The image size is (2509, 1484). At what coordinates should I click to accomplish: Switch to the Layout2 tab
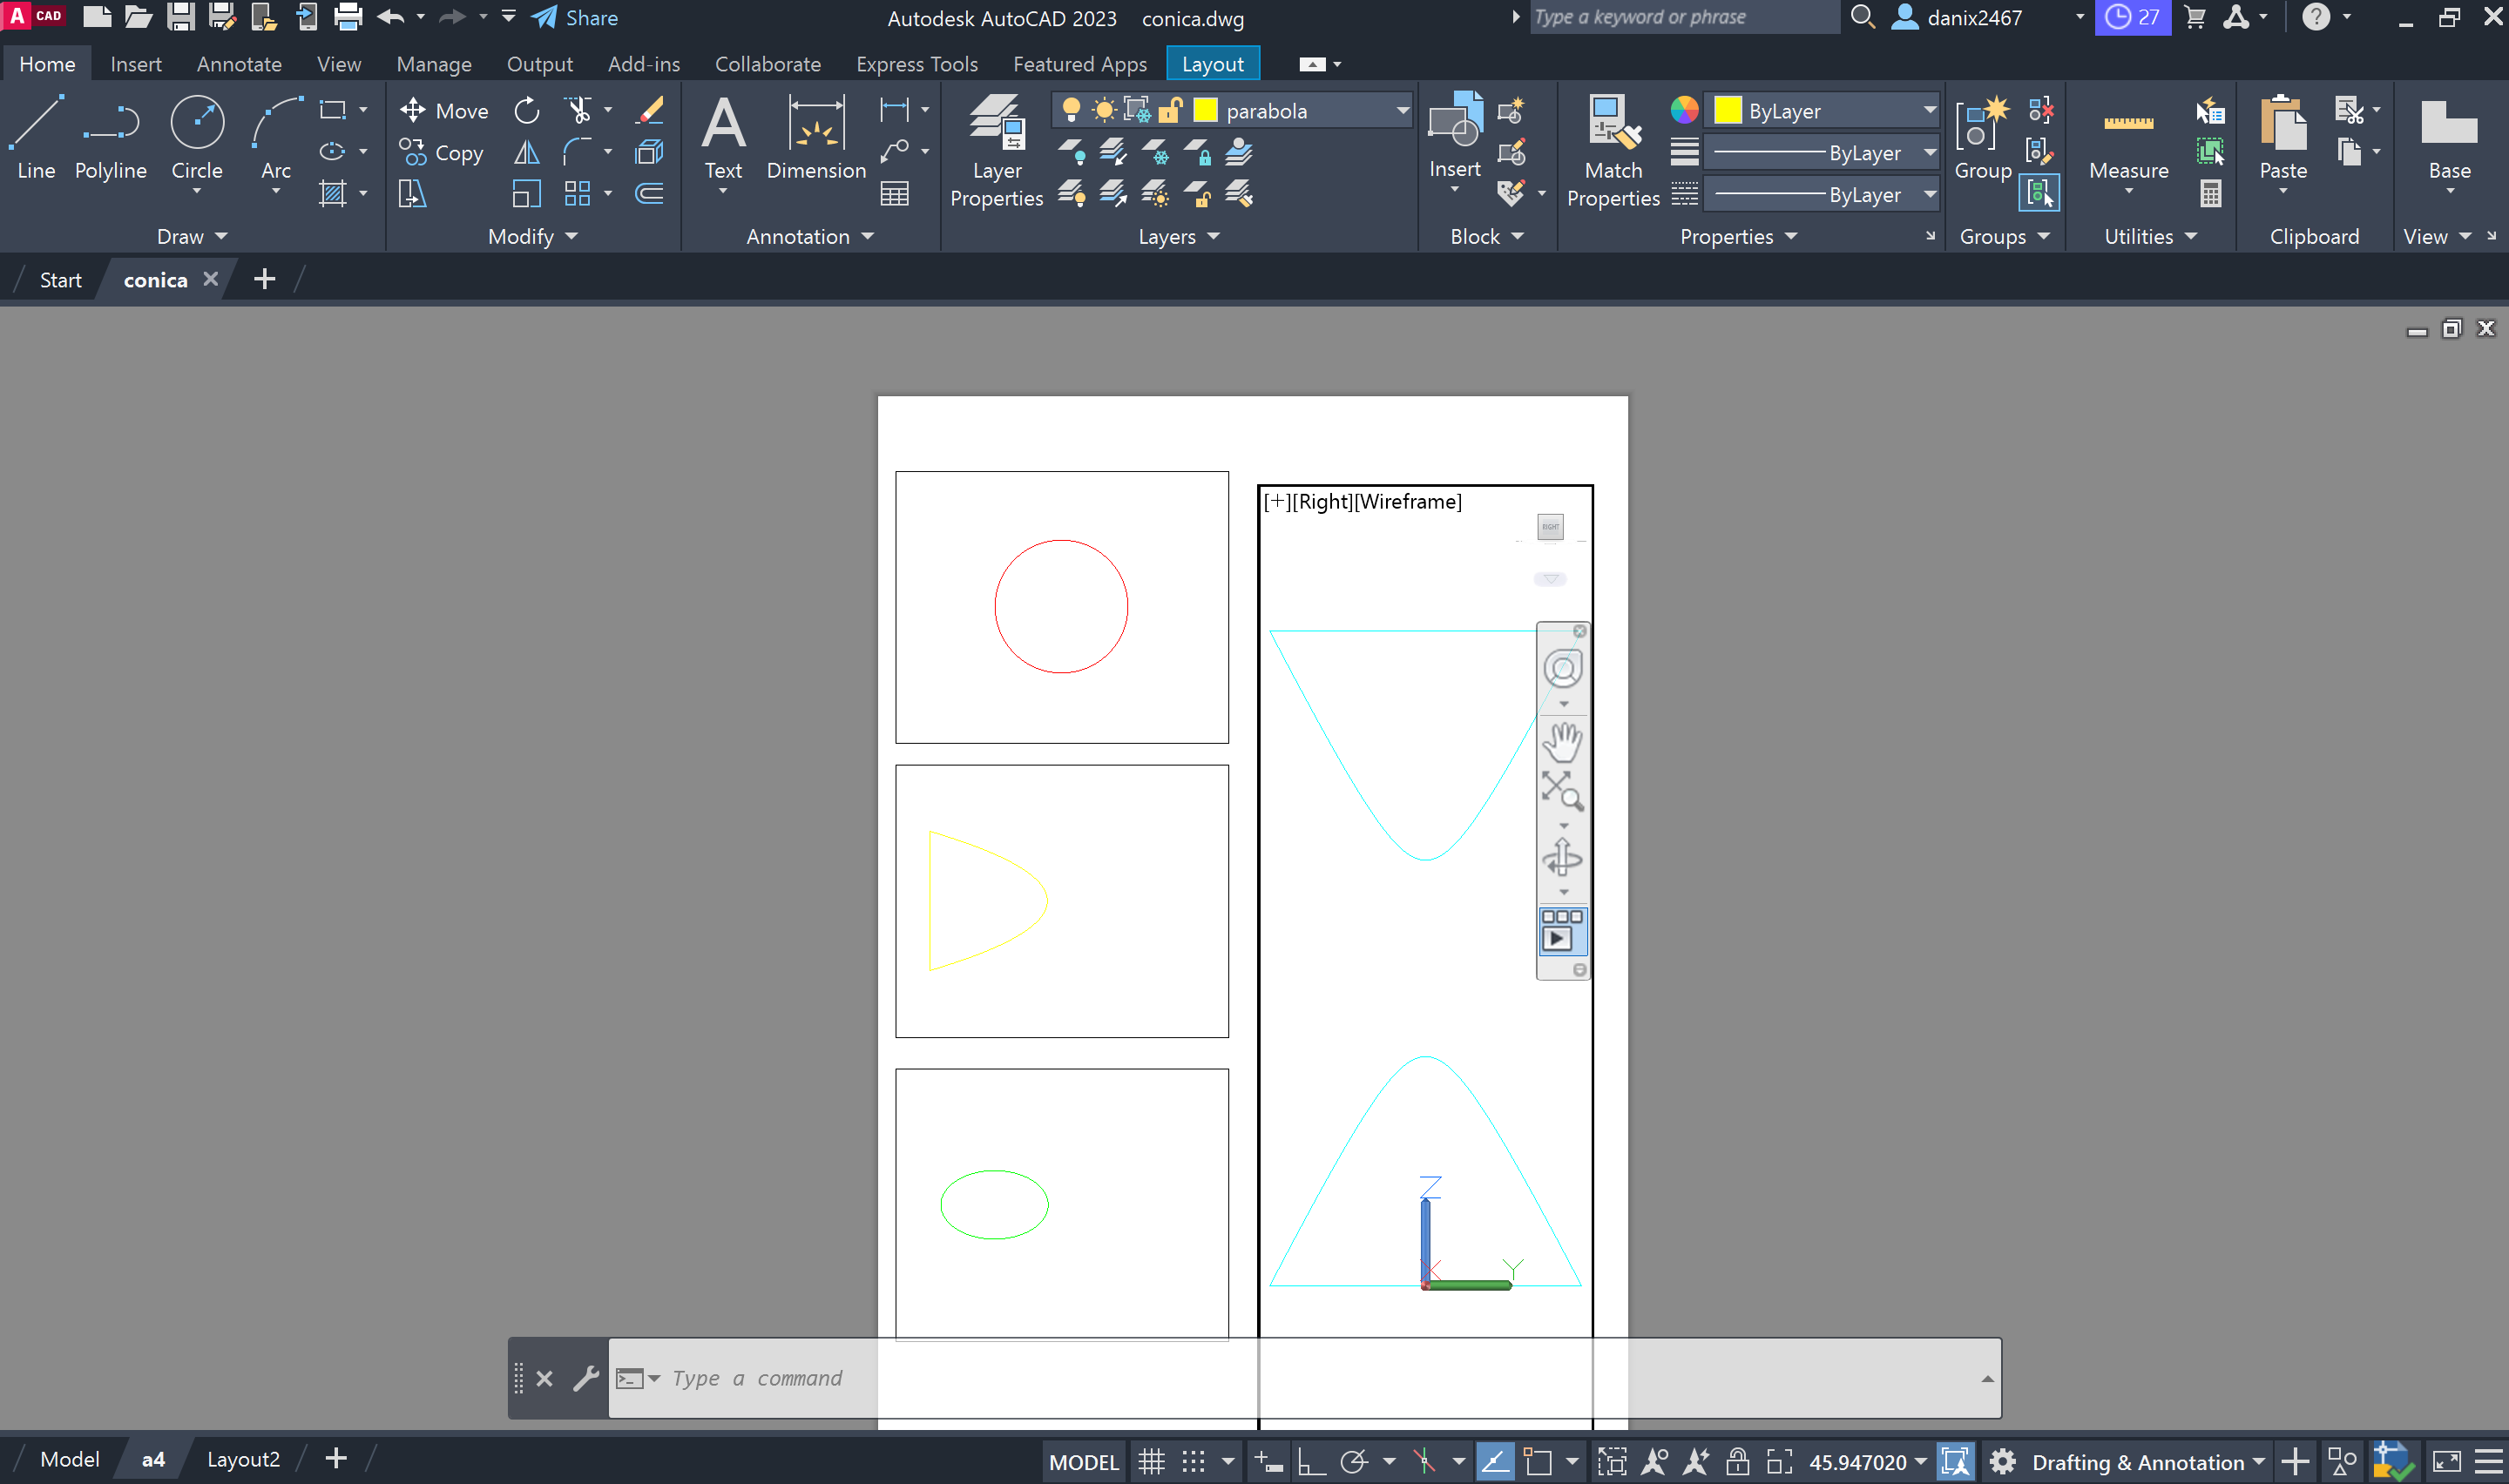(243, 1459)
